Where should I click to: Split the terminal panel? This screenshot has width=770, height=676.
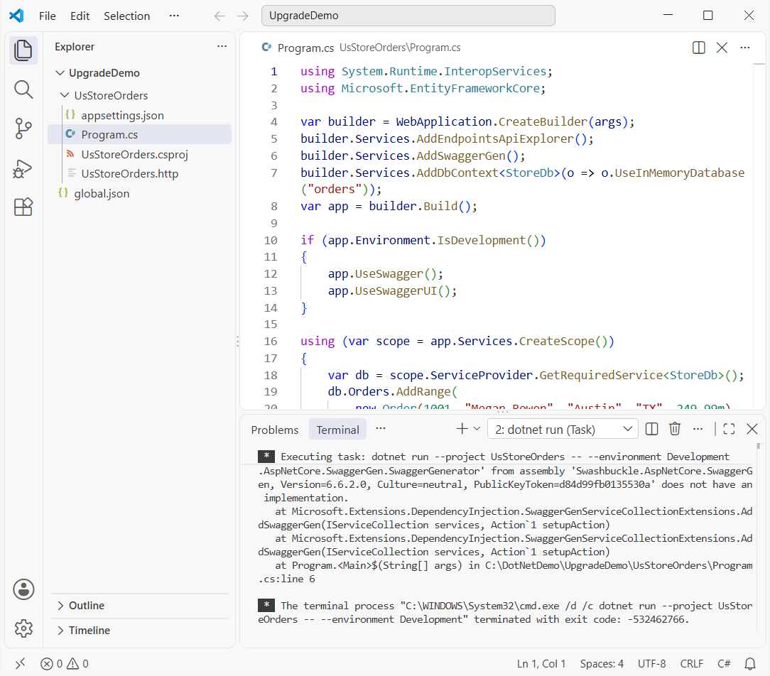tap(651, 429)
